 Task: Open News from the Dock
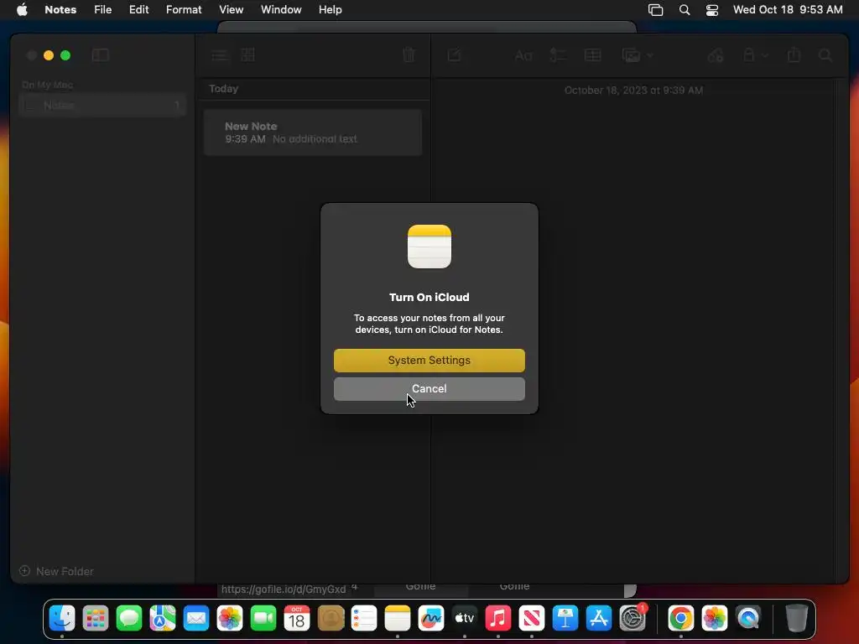click(x=532, y=618)
